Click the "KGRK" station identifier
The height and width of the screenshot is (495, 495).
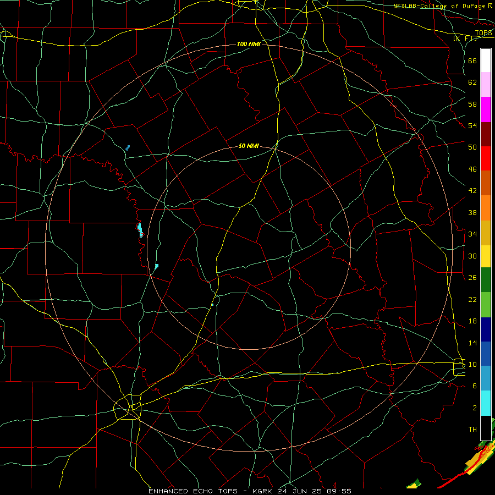pos(262,491)
